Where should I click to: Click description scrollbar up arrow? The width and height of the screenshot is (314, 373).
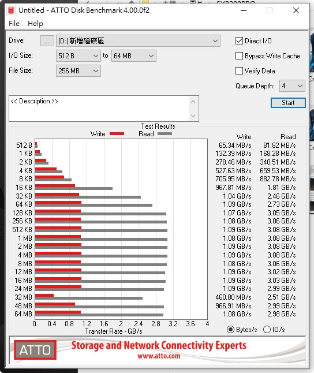pyautogui.click(x=193, y=102)
